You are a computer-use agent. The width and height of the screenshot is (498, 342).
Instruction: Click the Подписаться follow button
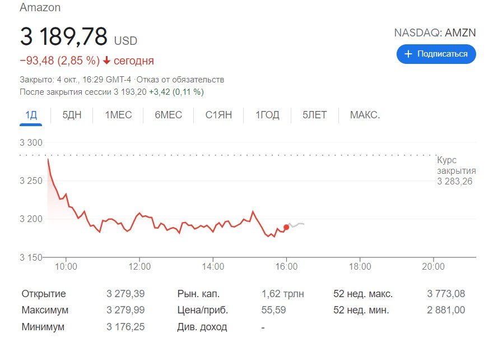[436, 54]
